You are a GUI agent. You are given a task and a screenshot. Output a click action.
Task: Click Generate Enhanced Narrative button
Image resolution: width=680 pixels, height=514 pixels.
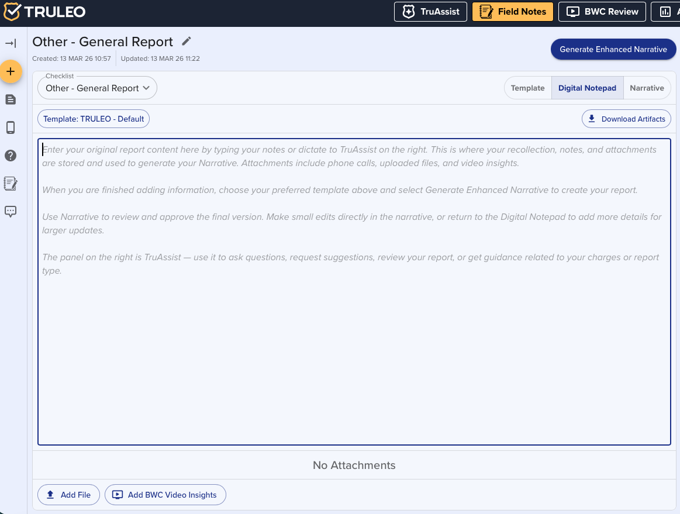coord(613,50)
